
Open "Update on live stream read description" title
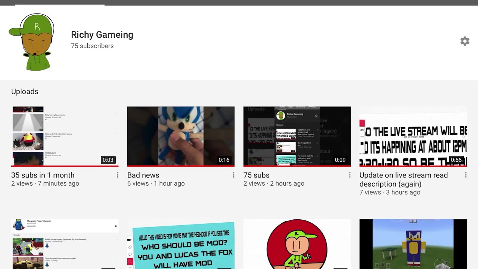point(404,180)
